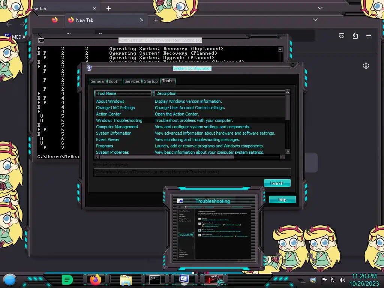
Task: Select the Tools tab
Action: pos(167,81)
